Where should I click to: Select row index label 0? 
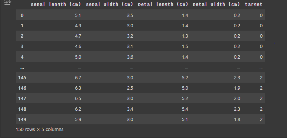(22, 15)
